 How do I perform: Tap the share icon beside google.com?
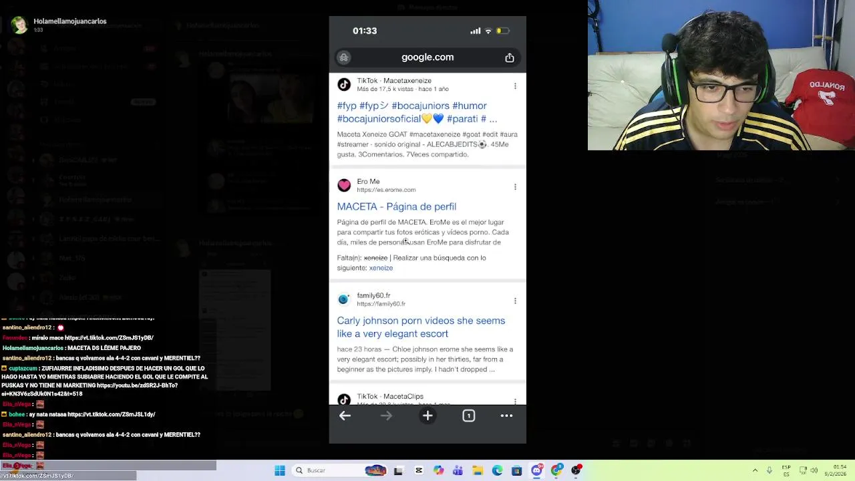pyautogui.click(x=510, y=57)
